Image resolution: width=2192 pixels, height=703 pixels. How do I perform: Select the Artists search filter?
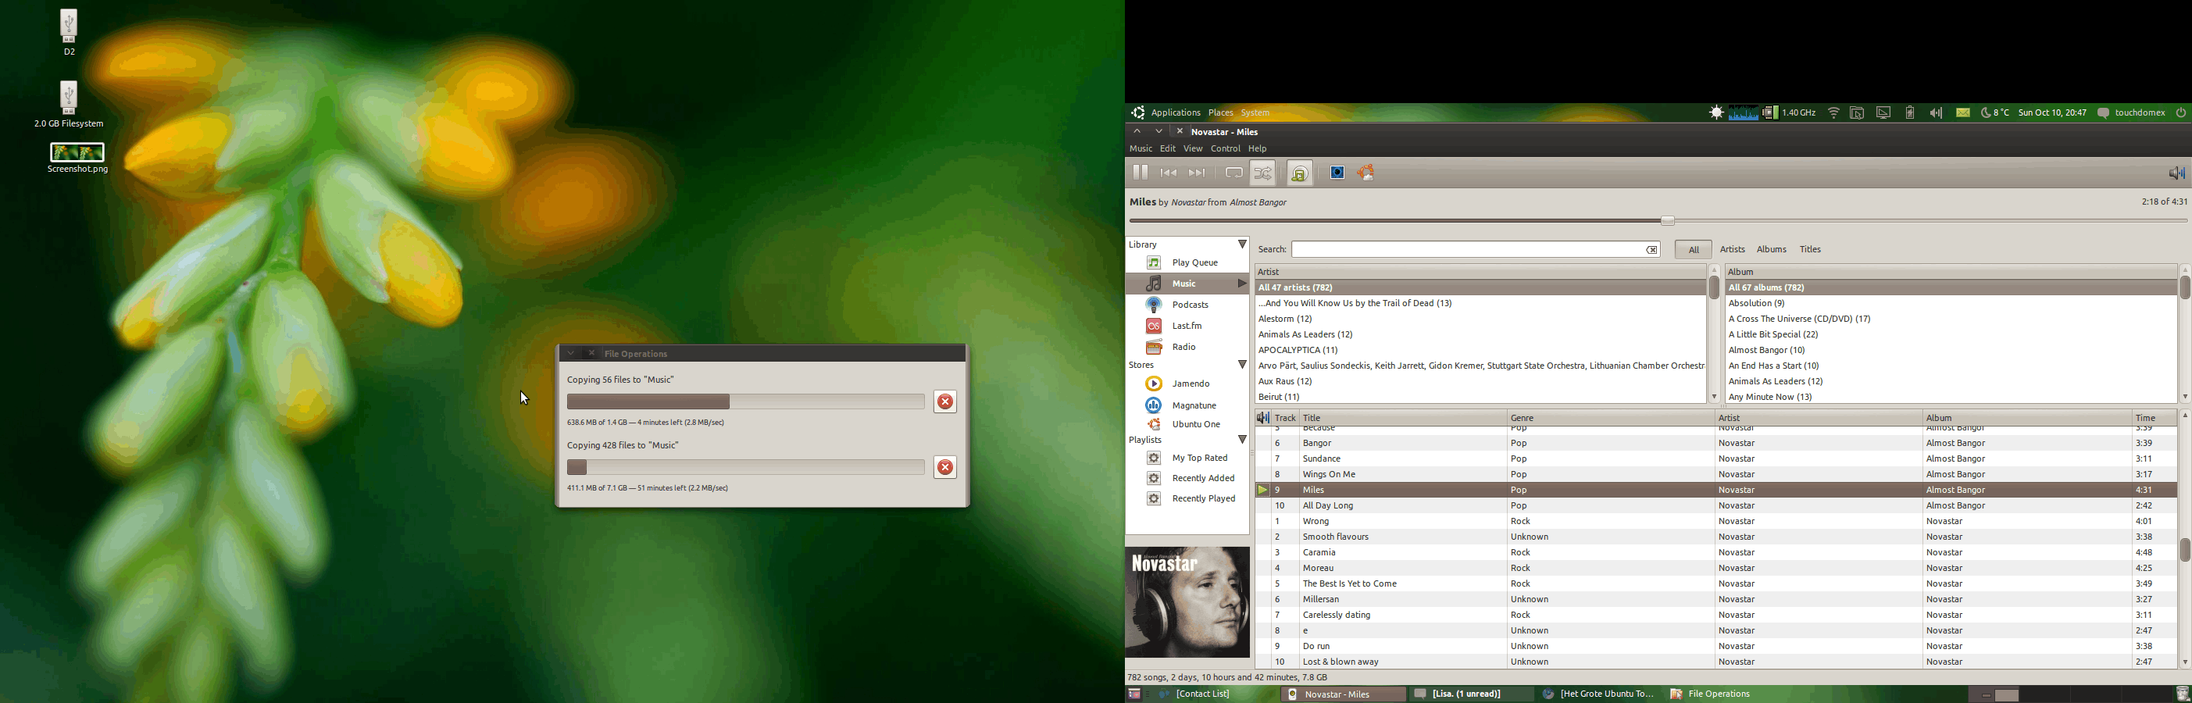pos(1733,250)
